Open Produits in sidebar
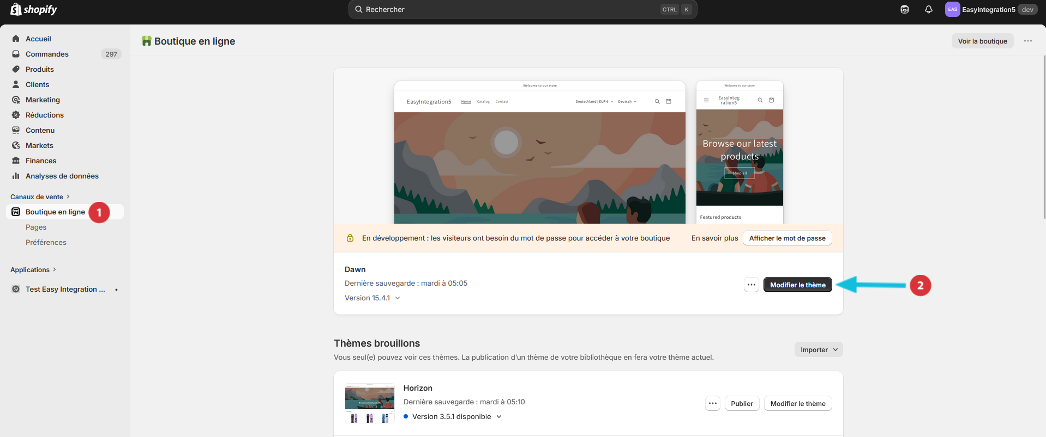The height and width of the screenshot is (437, 1046). tap(40, 69)
